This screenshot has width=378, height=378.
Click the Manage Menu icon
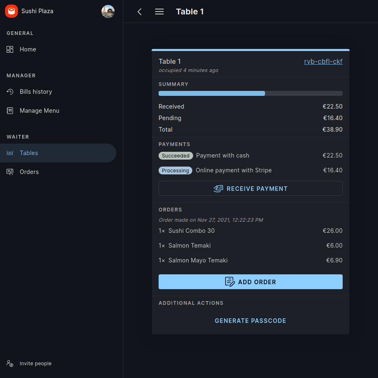[10, 111]
